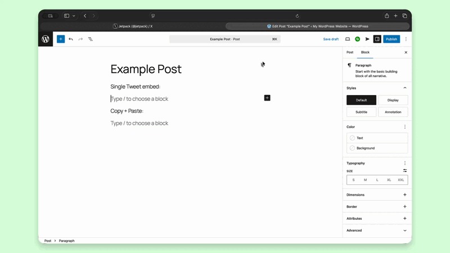The width and height of the screenshot is (450, 253).
Task: Go forward in Safari browser
Action: 93,16
